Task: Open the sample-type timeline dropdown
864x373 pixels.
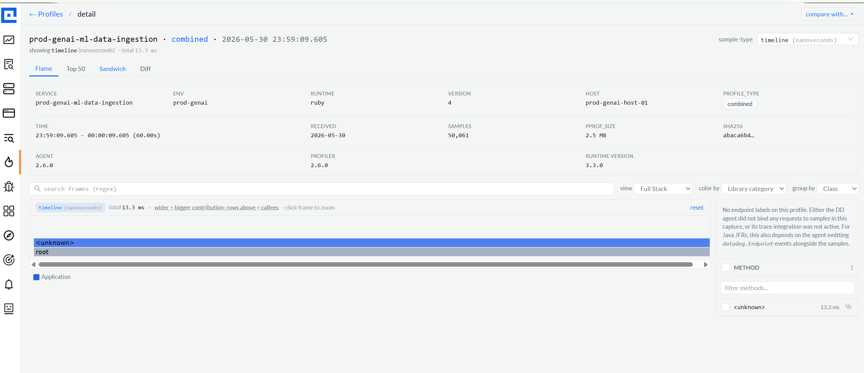Action: [808, 40]
